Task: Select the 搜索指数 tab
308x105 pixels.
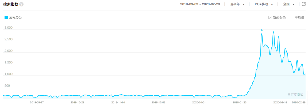Action: tap(11, 4)
